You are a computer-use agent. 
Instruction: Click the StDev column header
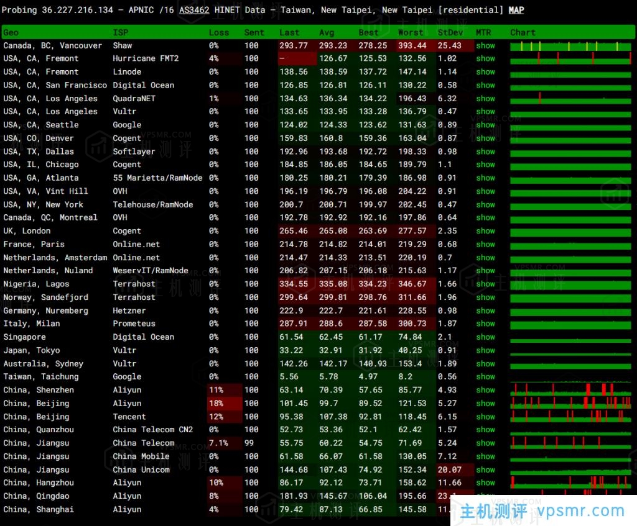point(450,32)
